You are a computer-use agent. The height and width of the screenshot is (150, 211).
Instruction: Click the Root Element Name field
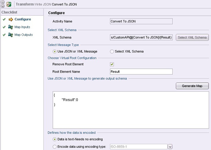(x=141, y=72)
